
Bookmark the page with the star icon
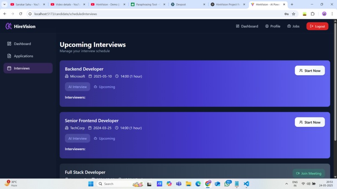pos(294,14)
